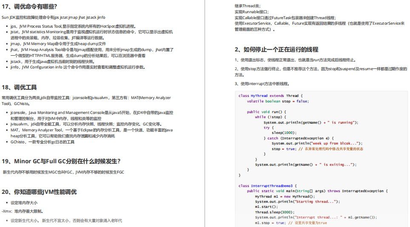Click the line 'Sun JDK监控和故障处理命令有jps jstat jmap'
The image size is (410, 227).
[53, 17]
